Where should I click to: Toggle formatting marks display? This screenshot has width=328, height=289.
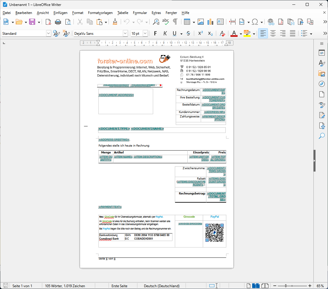coord(175,22)
